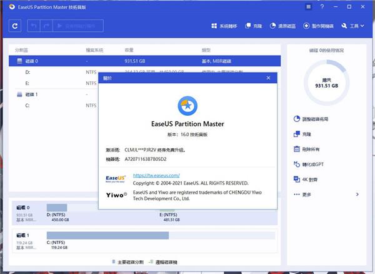Click the 檔案系統 column header
Screen dimensions: 375x274
(94, 50)
